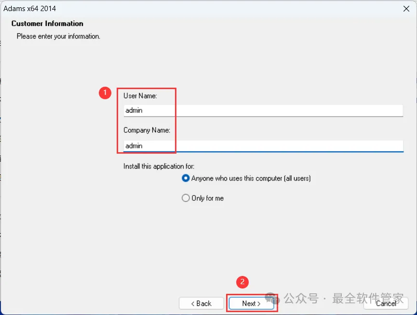Cancel the Adams installation
Viewport: 417px width, 315px height.
[386, 303]
